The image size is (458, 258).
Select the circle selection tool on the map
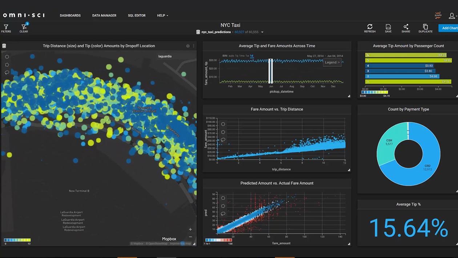tap(7, 57)
